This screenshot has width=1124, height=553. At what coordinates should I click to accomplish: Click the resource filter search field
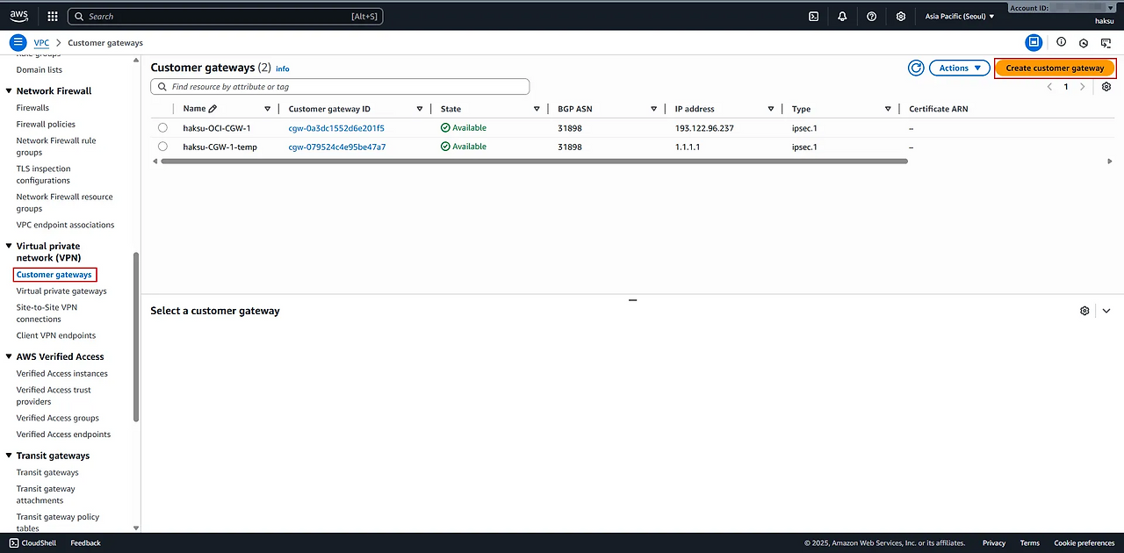[x=341, y=87]
